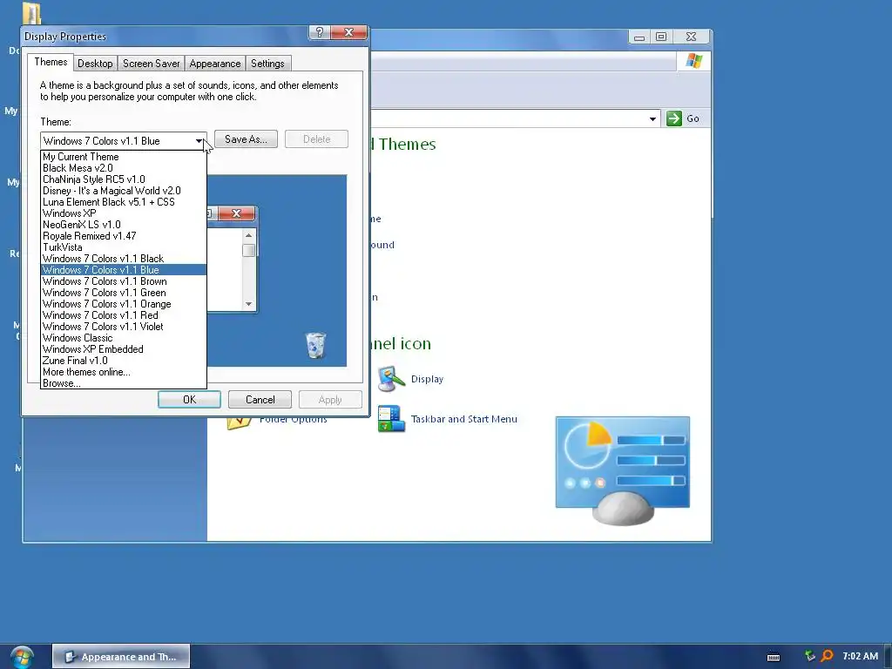
Task: Click the help question mark button
Action: [319, 33]
